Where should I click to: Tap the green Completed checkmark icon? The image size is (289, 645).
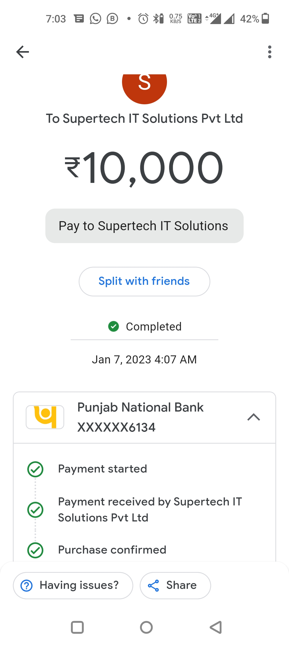113,326
